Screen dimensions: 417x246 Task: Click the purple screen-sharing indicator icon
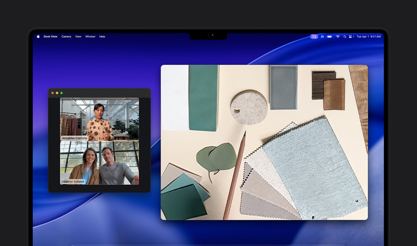pos(314,36)
